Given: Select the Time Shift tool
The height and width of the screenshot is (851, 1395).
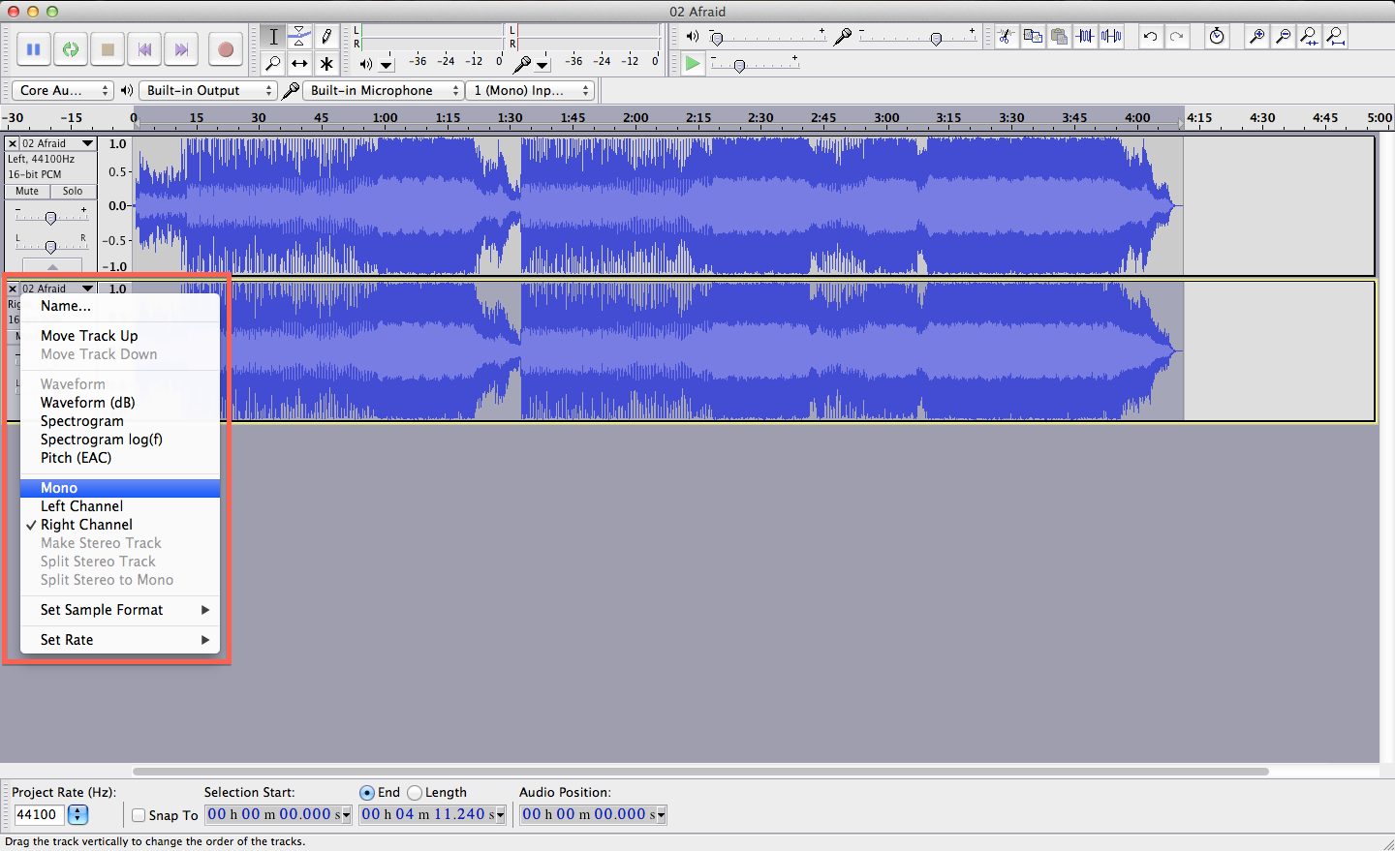Looking at the screenshot, I should point(298,64).
